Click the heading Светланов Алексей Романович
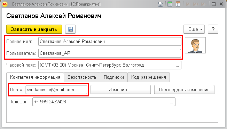Screen dimensions: 227x129 [x=54, y=16]
